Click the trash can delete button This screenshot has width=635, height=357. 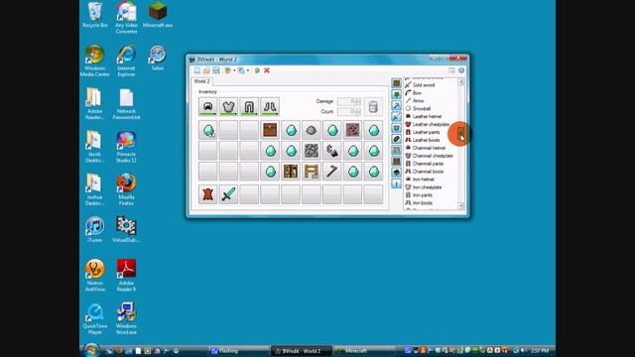pos(373,107)
